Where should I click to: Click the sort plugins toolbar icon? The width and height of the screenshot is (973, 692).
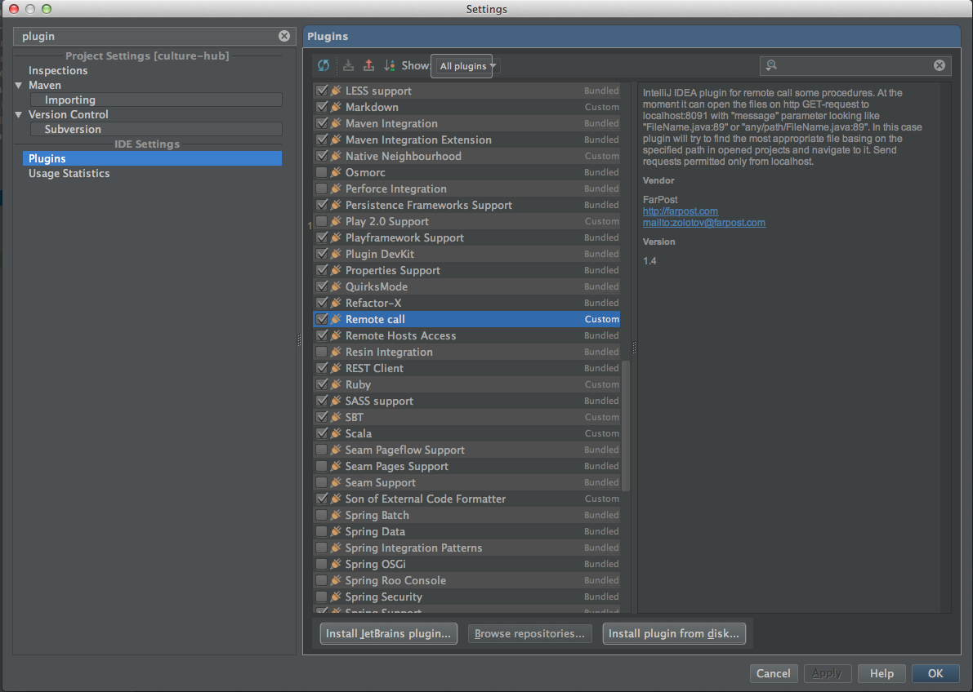click(x=389, y=66)
